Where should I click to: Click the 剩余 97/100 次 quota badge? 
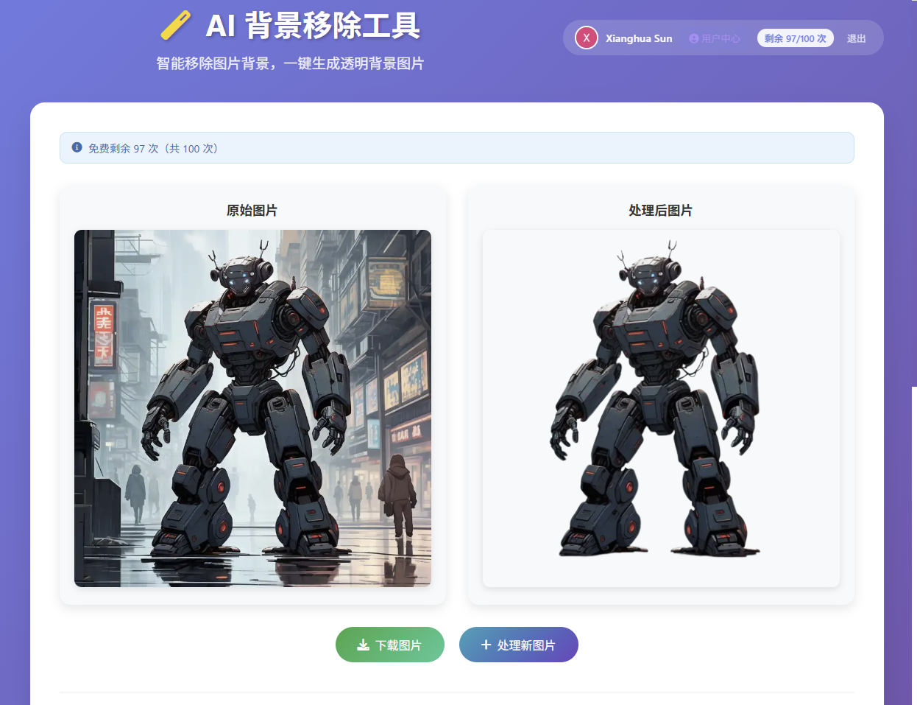click(x=795, y=38)
